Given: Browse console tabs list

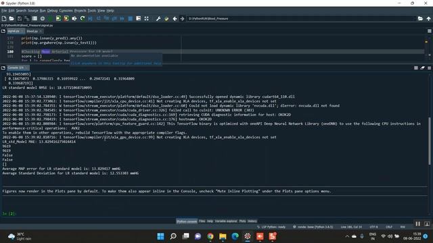Looking at the screenshot, I should coord(3,67).
